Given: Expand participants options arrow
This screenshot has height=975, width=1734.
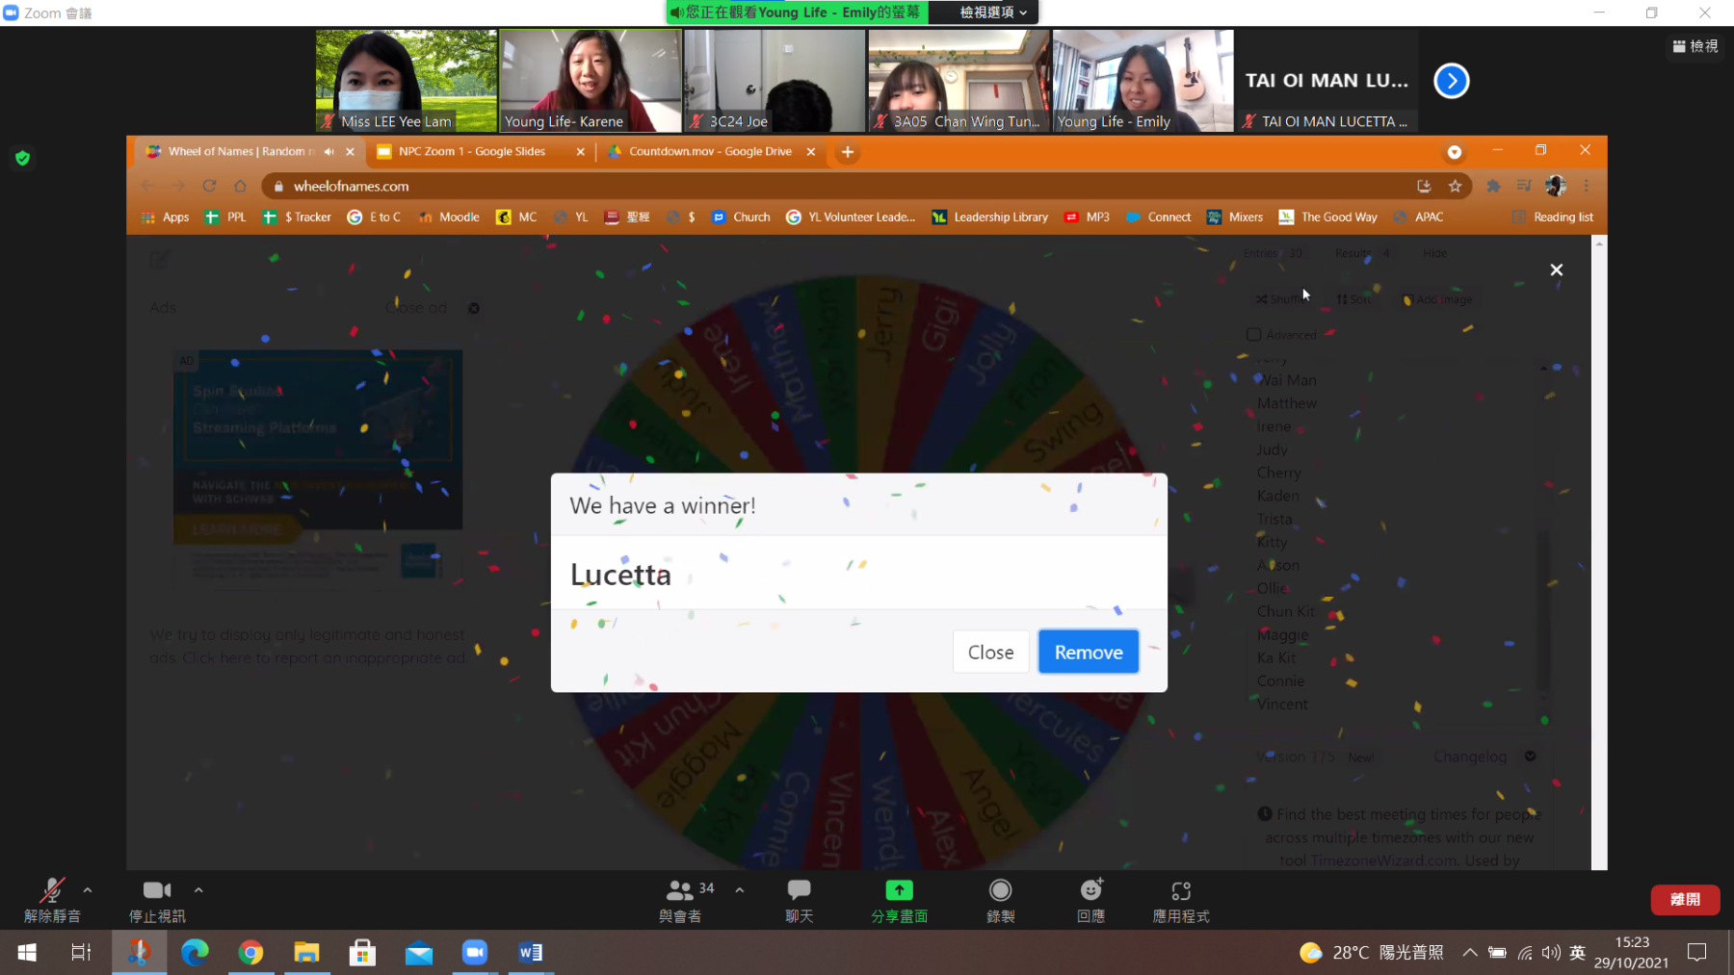Looking at the screenshot, I should [740, 890].
